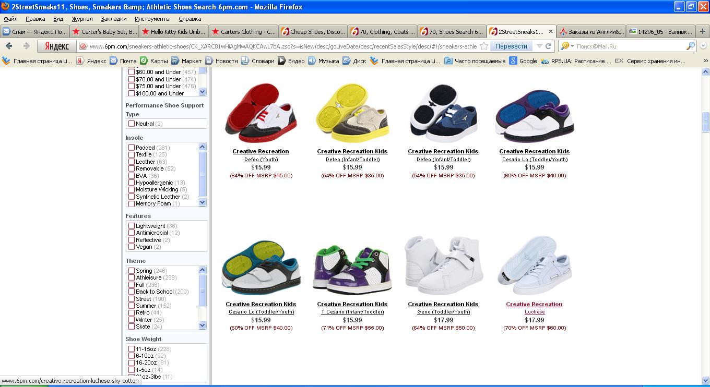Check the Lightweight feature box
Viewport: 710px width, 387px height.
(x=132, y=226)
